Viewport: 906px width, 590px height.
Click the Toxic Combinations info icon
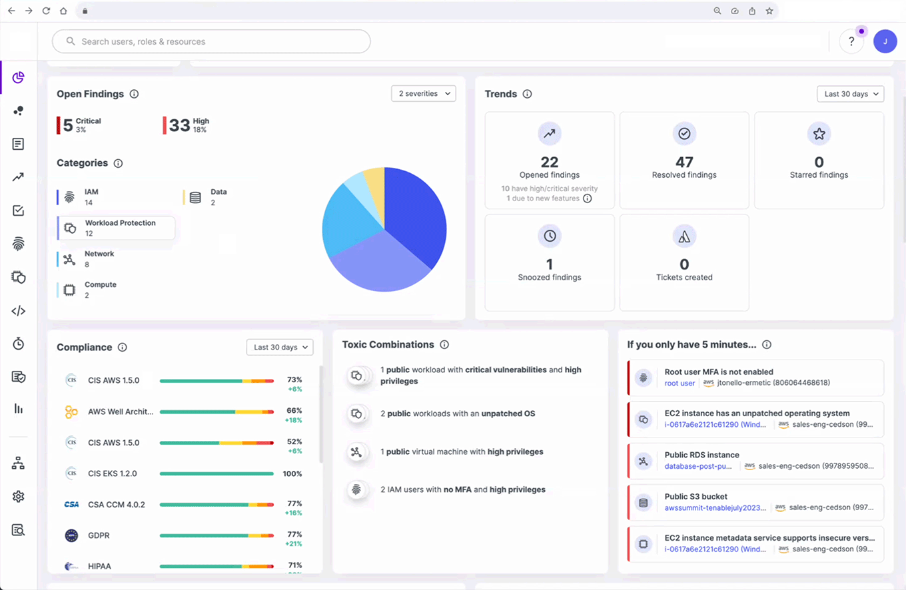[444, 344]
